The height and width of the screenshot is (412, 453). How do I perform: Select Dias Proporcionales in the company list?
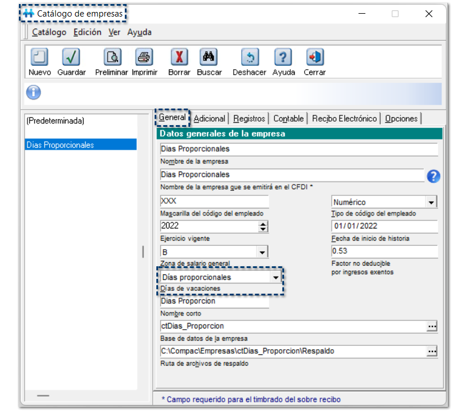(x=80, y=145)
